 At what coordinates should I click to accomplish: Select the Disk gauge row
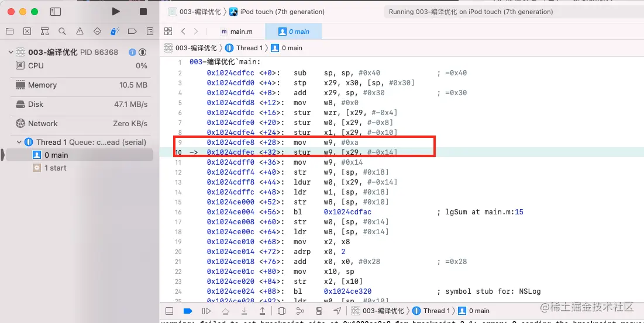(81, 104)
